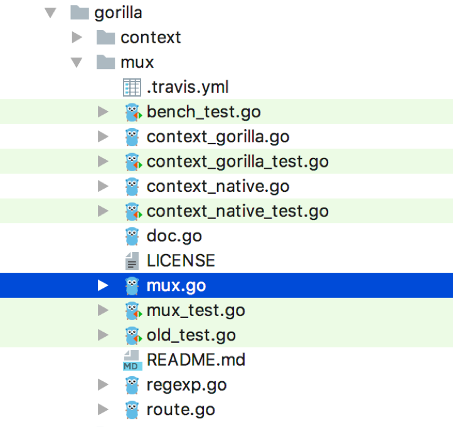Collapse the gorilla folder arrow
453x427 pixels.
point(51,13)
